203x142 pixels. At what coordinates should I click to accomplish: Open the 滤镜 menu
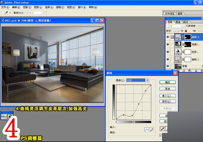(x=60, y=7)
